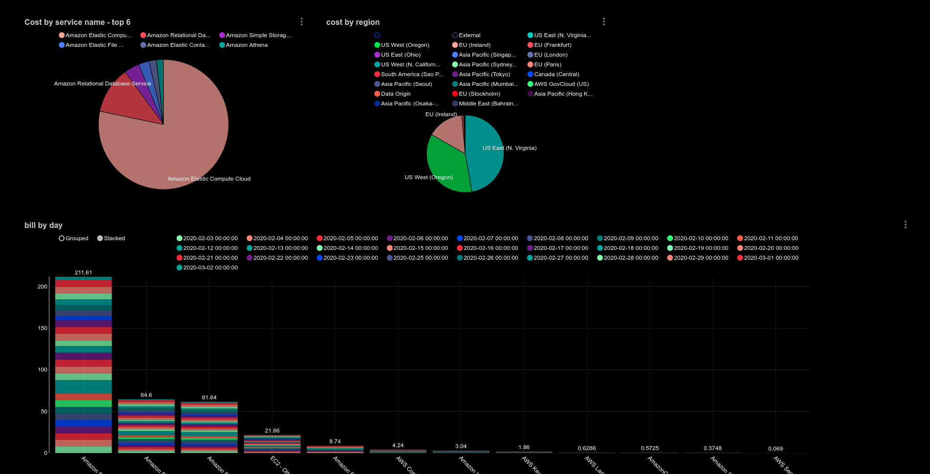This screenshot has width=930, height=474.
Task: Select the Grouped chart mode
Action: click(x=74, y=238)
